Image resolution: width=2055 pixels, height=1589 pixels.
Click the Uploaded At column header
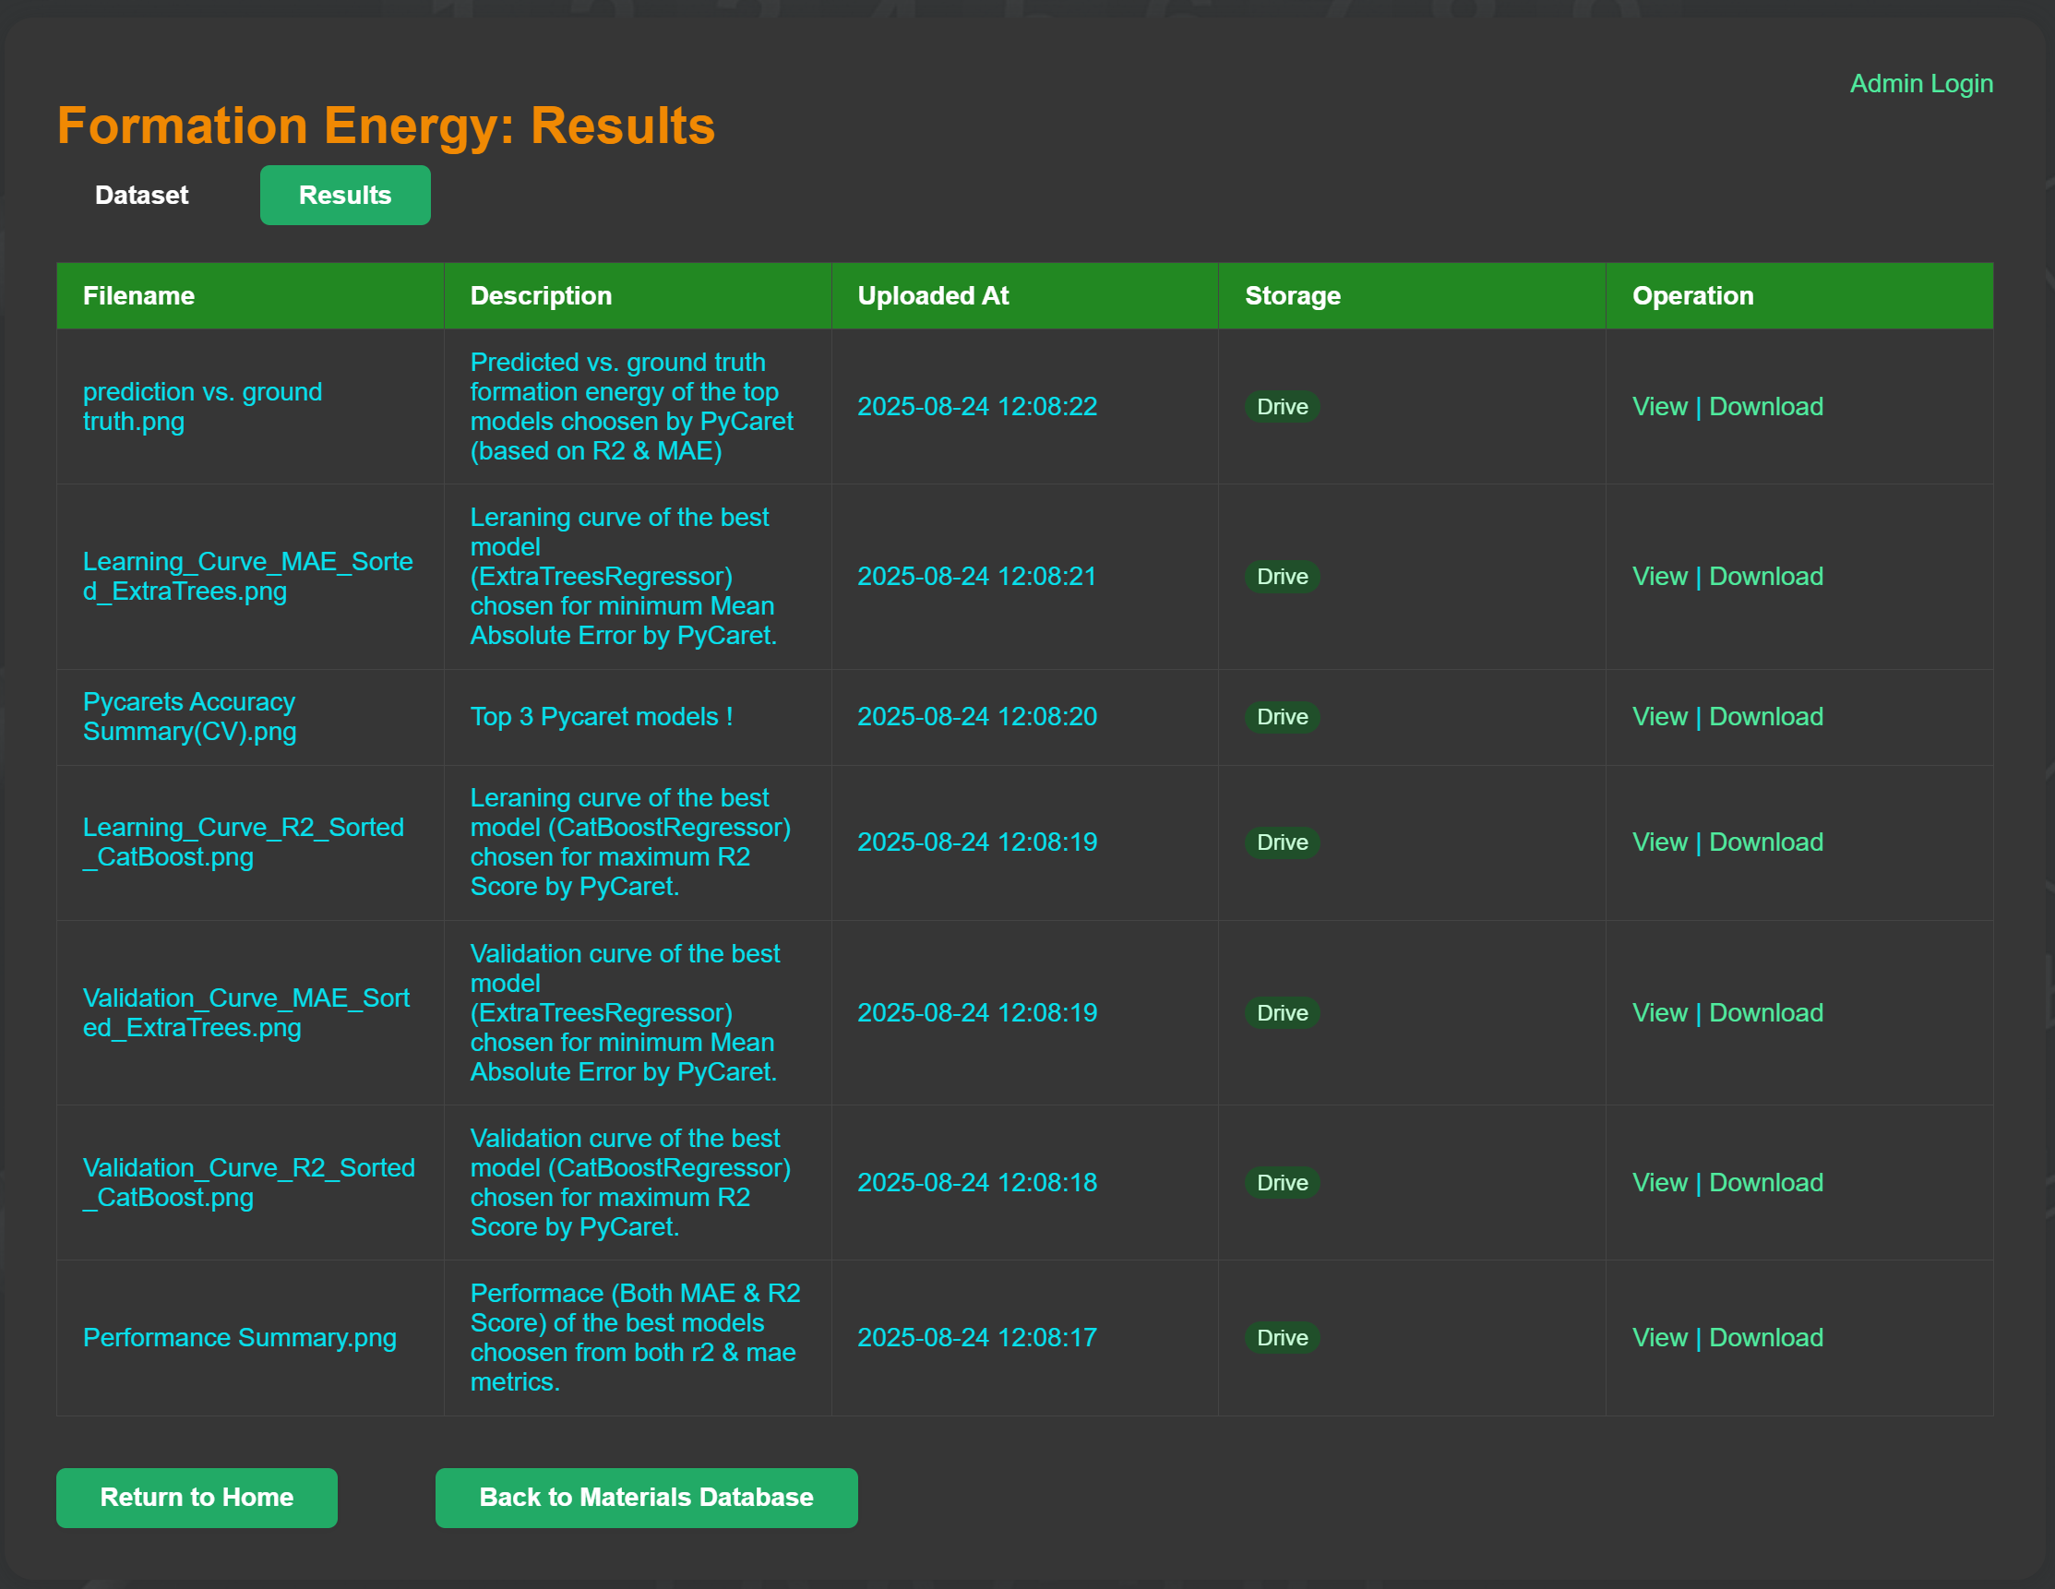(x=933, y=295)
